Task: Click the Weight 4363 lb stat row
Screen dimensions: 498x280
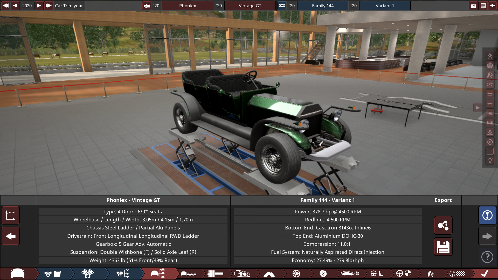Action: pos(133,260)
